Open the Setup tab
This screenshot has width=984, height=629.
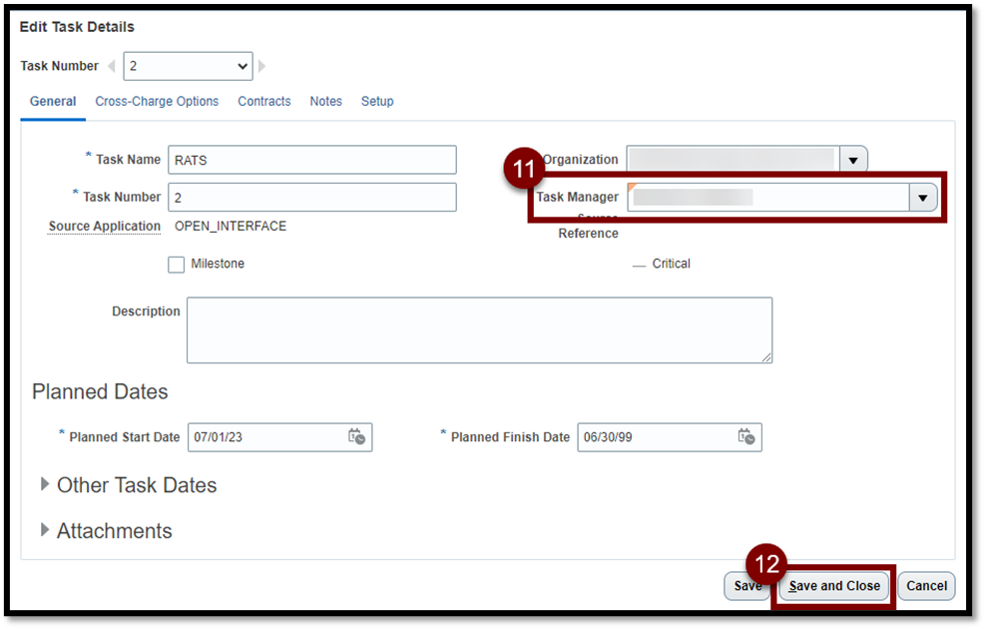point(377,102)
